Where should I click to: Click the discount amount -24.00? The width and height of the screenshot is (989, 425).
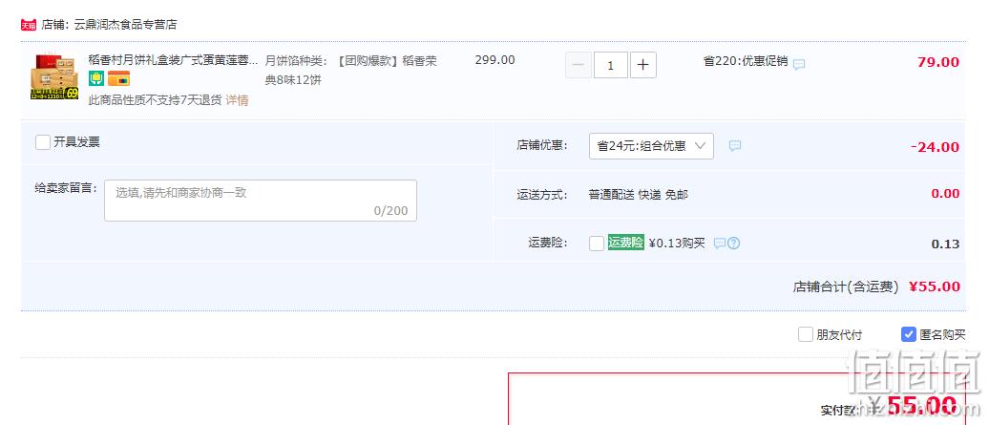tap(936, 147)
